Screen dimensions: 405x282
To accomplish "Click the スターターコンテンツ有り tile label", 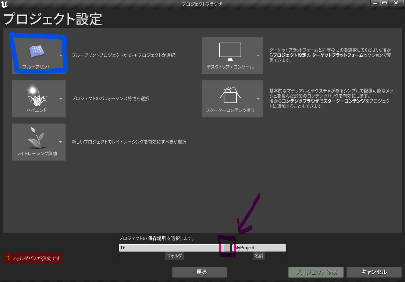I will pos(230,110).
